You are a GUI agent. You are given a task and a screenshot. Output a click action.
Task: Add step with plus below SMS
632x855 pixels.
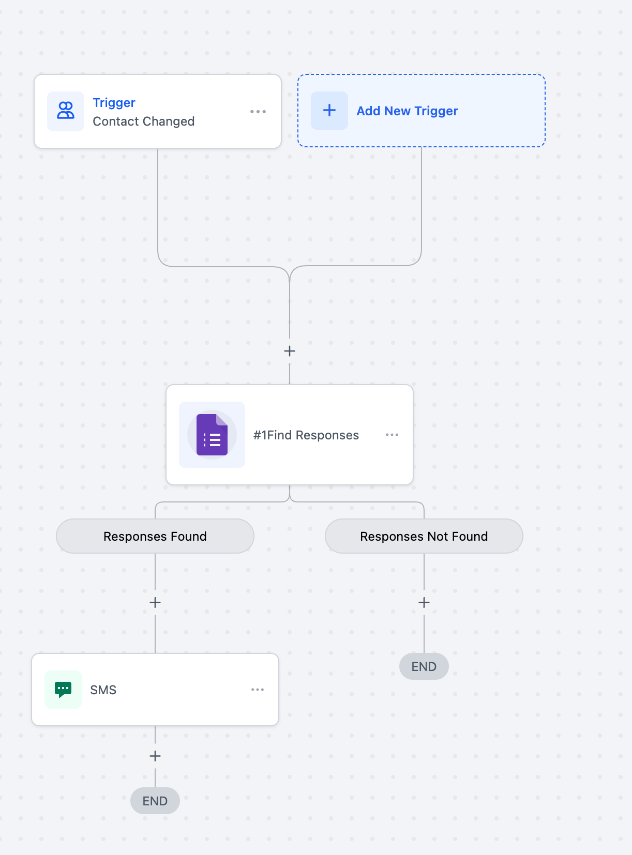[155, 756]
